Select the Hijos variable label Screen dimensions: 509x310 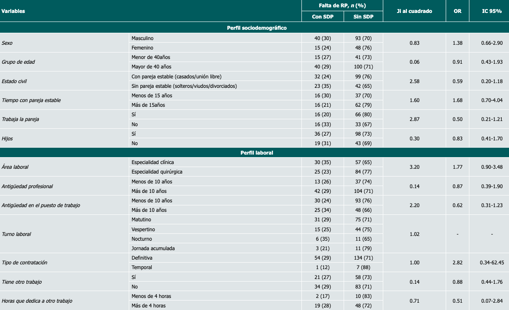[8, 138]
